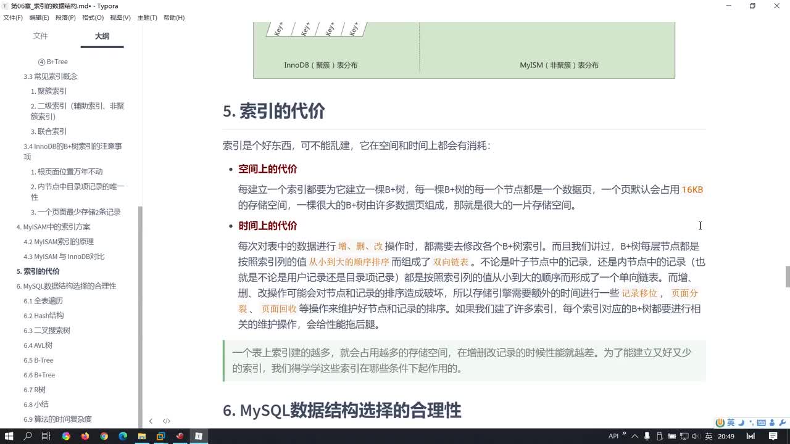Jump to outline item 6.1 全表遍历
Image resolution: width=790 pixels, height=444 pixels.
pyautogui.click(x=43, y=301)
